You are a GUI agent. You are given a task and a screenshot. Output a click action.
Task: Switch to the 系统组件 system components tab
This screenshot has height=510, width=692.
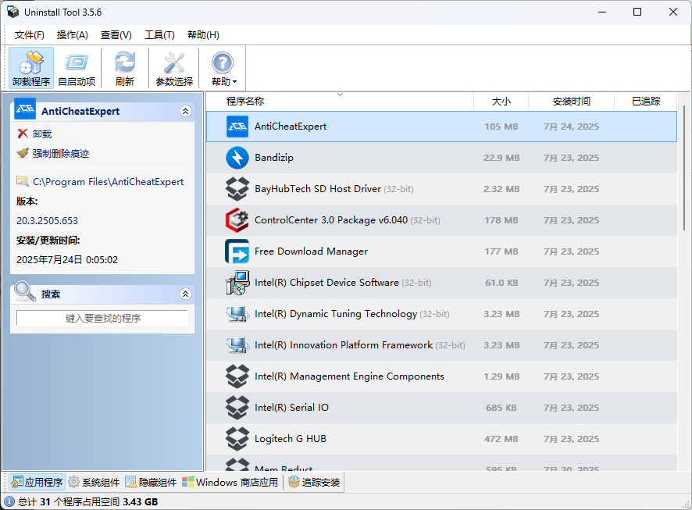(x=94, y=482)
